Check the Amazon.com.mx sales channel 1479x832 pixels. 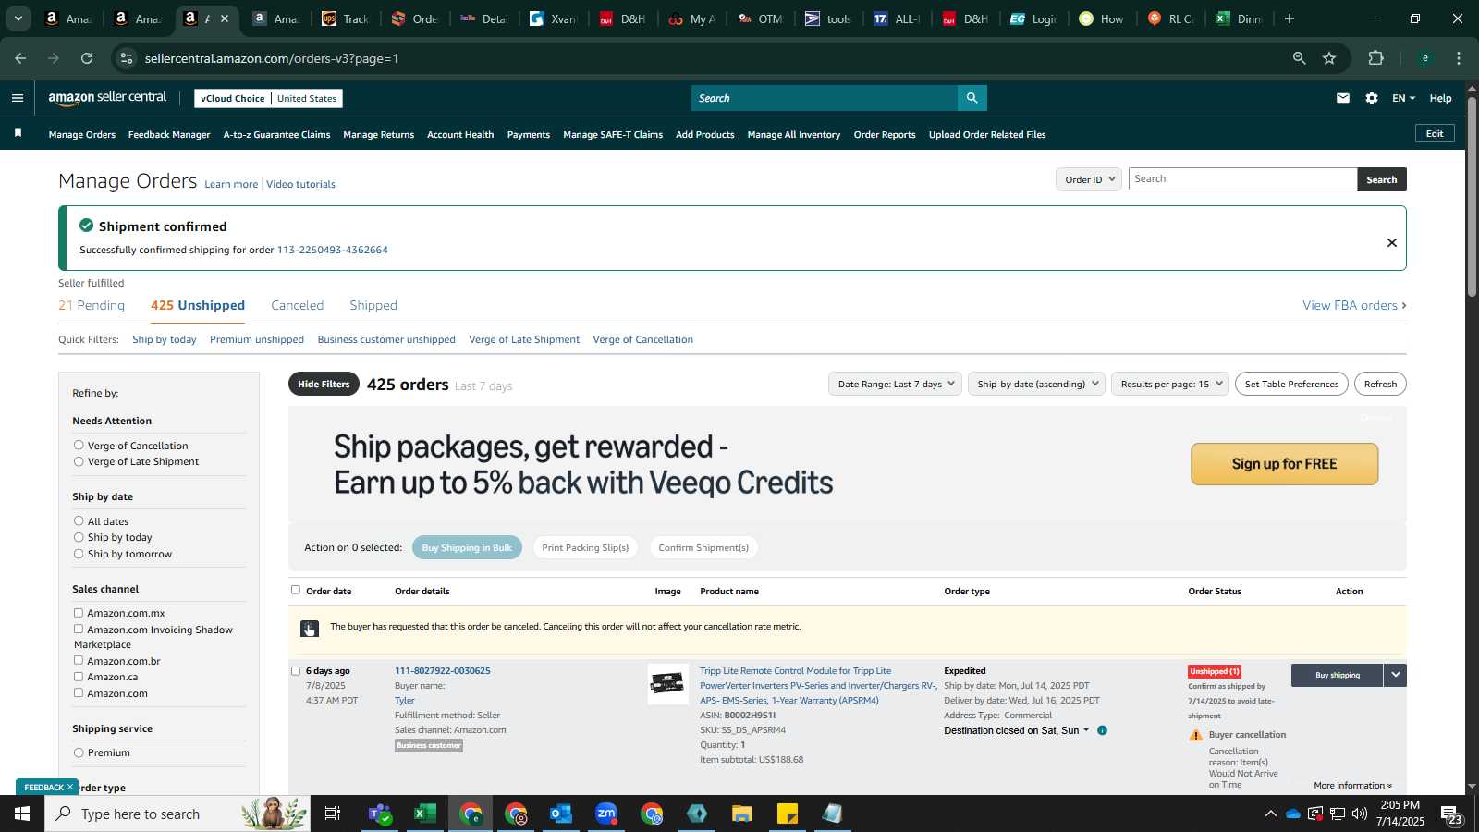[79, 613]
